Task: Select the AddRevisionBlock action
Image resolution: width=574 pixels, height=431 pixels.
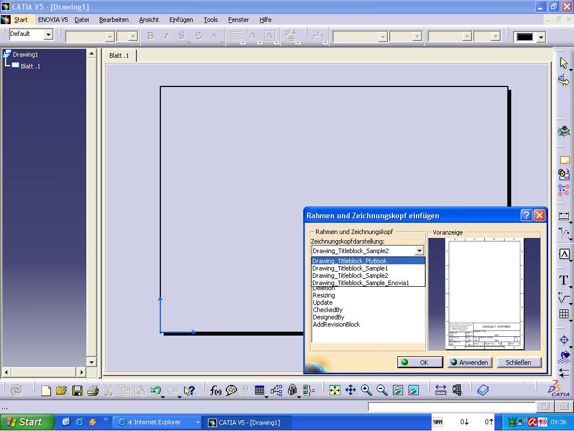Action: 336,325
